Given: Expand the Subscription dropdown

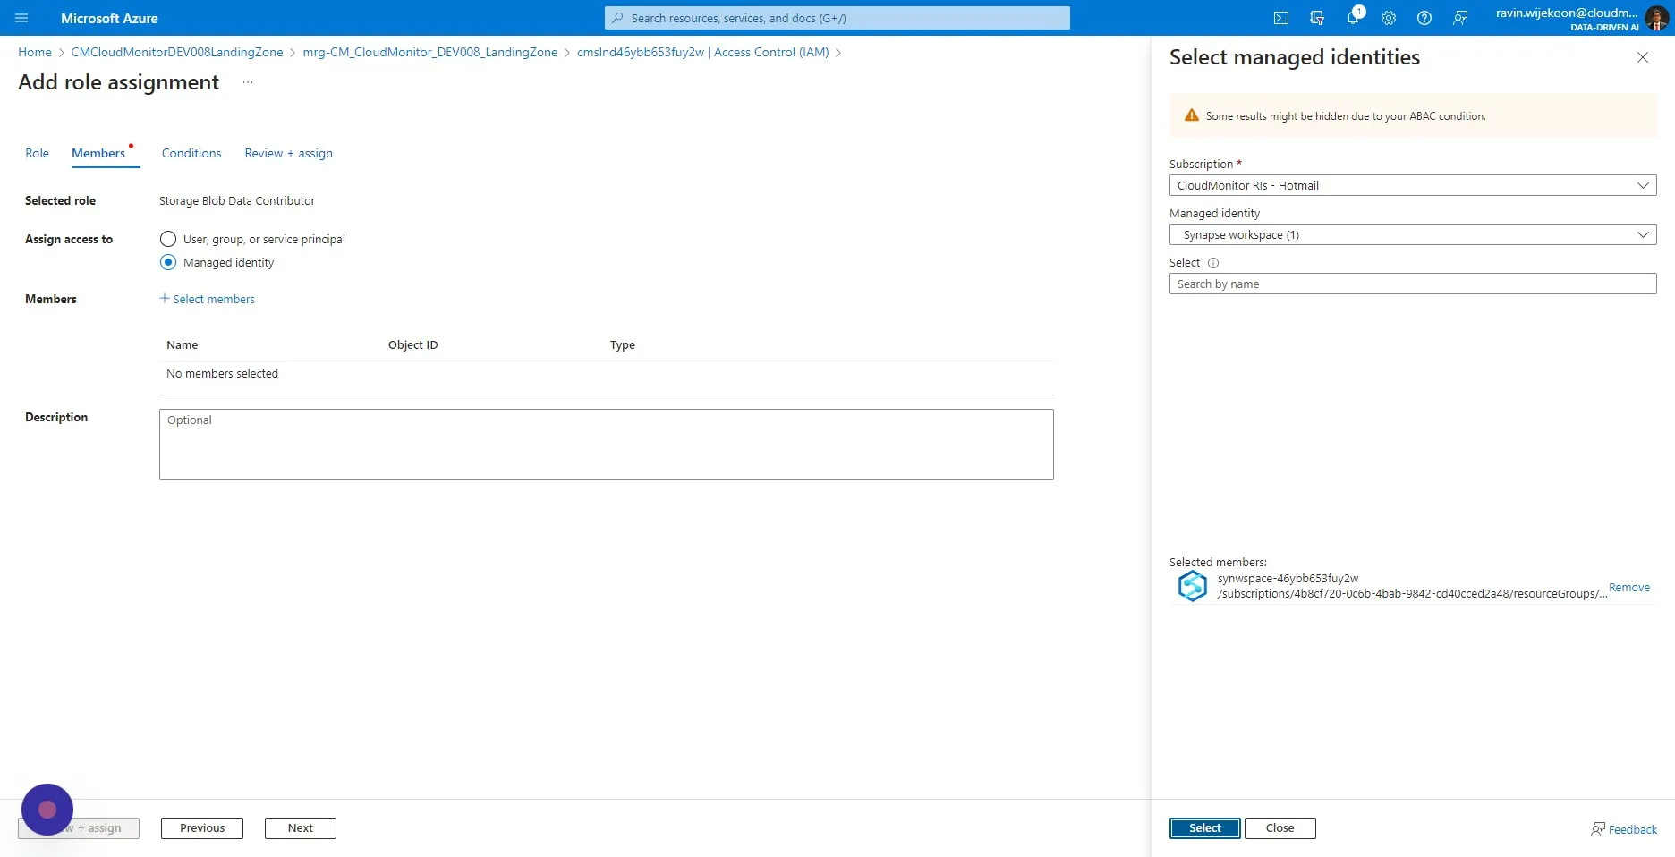Looking at the screenshot, I should (1413, 185).
